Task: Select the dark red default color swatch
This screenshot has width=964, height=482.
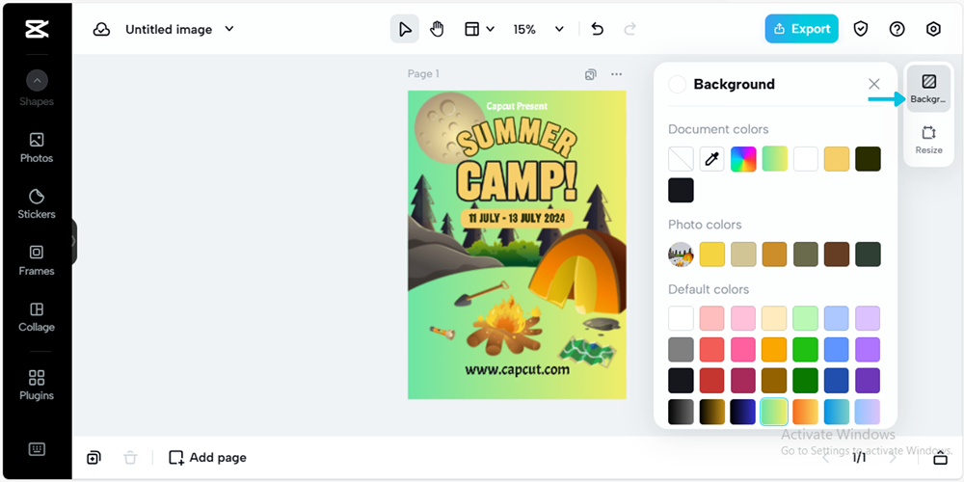Action: [x=712, y=381]
